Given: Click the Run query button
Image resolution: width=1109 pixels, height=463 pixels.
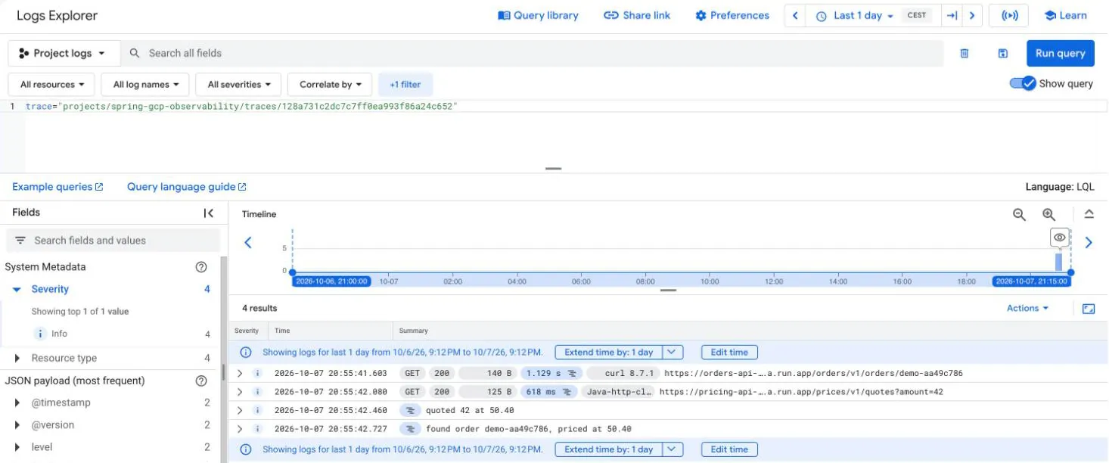Looking at the screenshot, I should pos(1060,54).
